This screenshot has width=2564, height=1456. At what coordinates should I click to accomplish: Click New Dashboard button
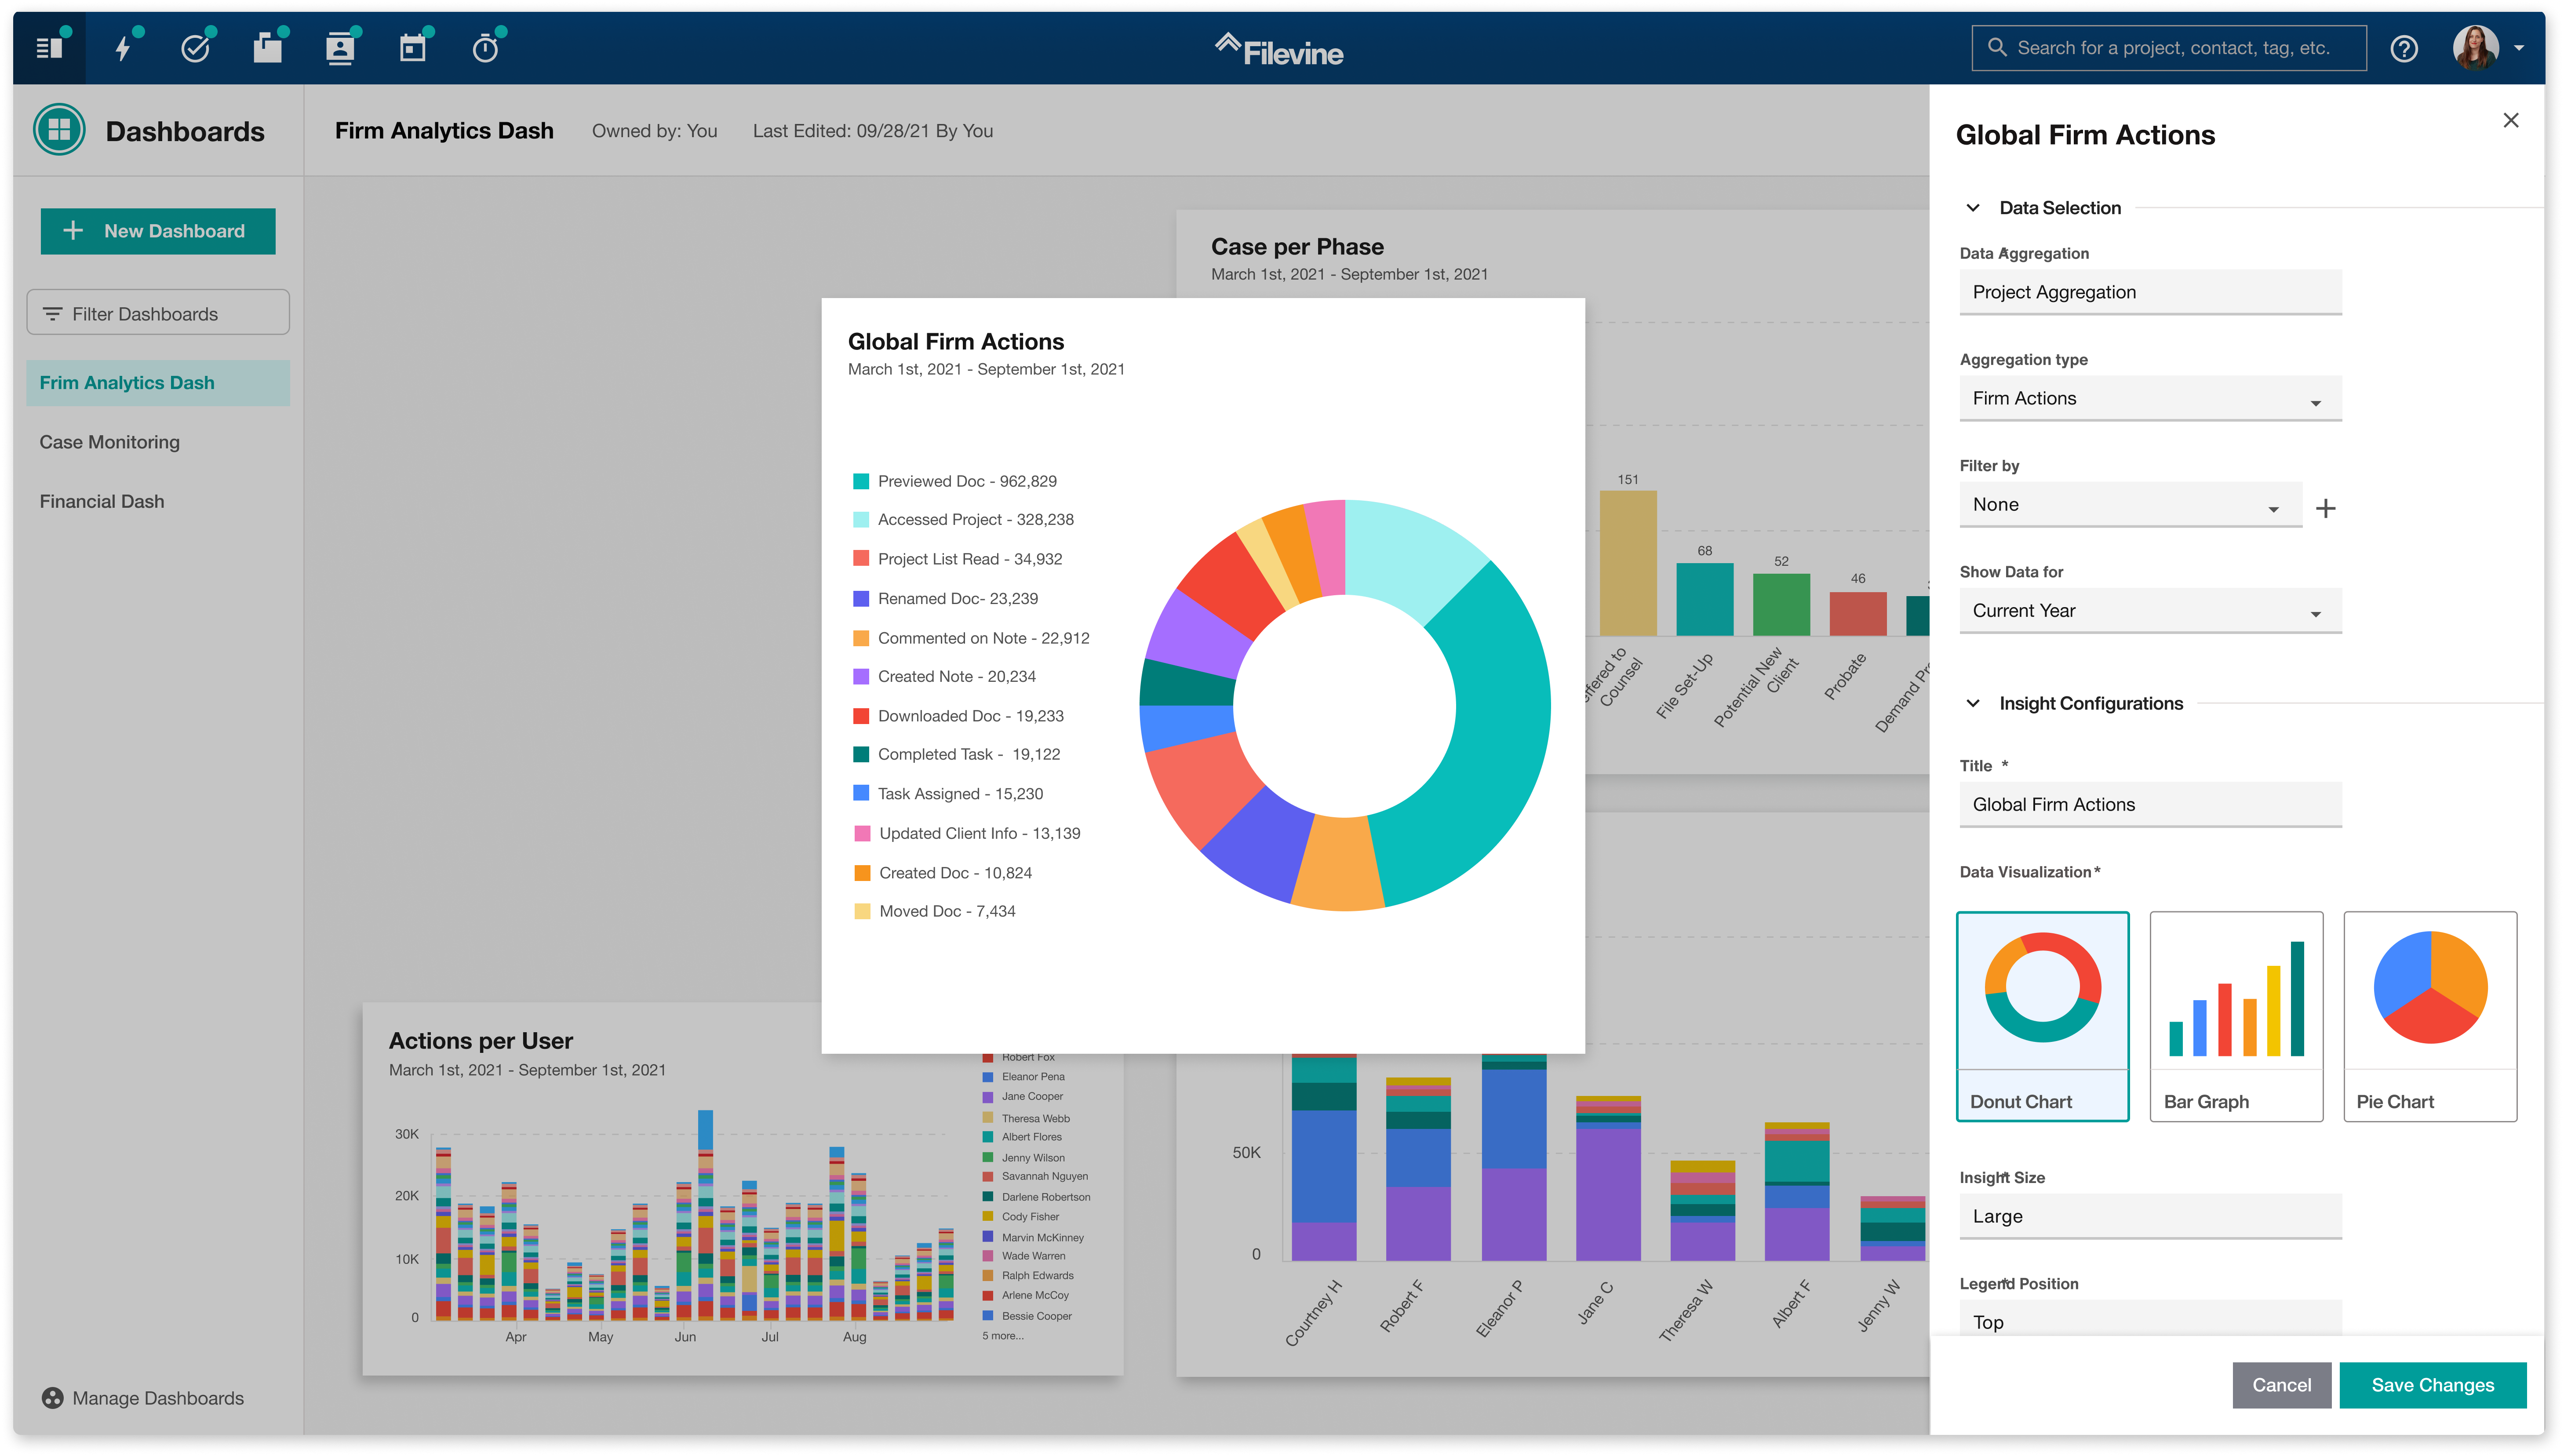[x=158, y=231]
